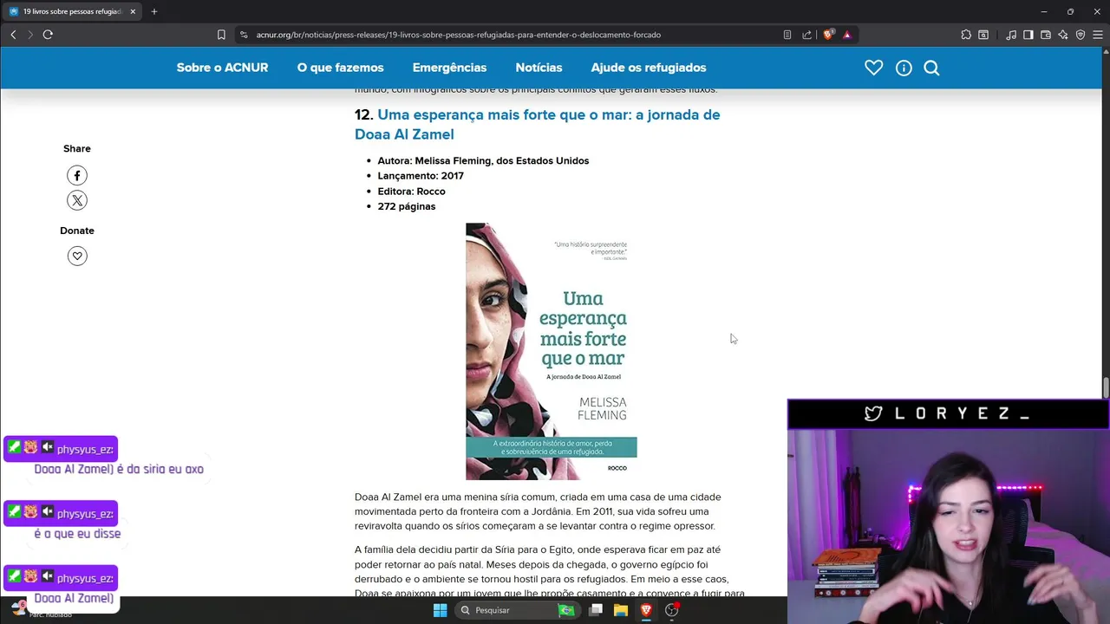The width and height of the screenshot is (1110, 624).
Task: Click 'Autora: Melissa Fleming, dos Estados Unidos' text
Action: coord(483,160)
